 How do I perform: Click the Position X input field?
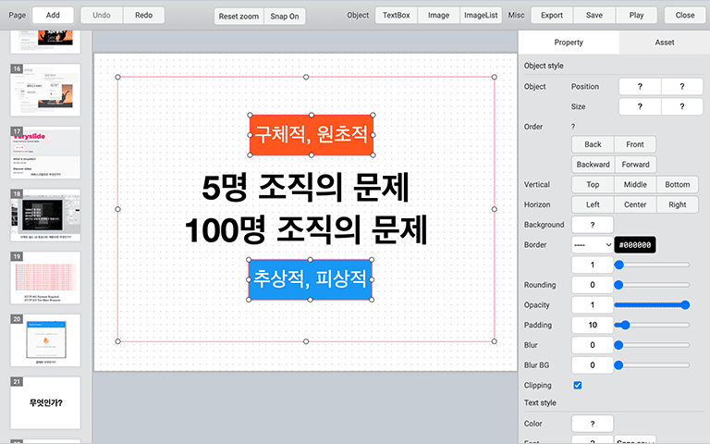640,87
